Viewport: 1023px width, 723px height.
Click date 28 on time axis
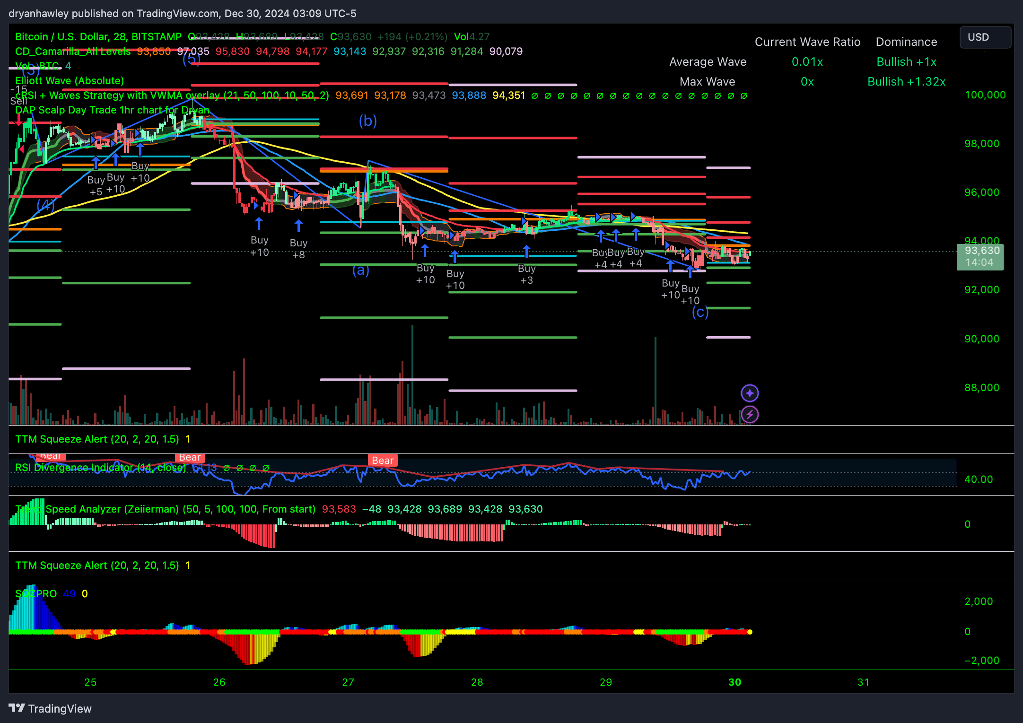click(477, 682)
